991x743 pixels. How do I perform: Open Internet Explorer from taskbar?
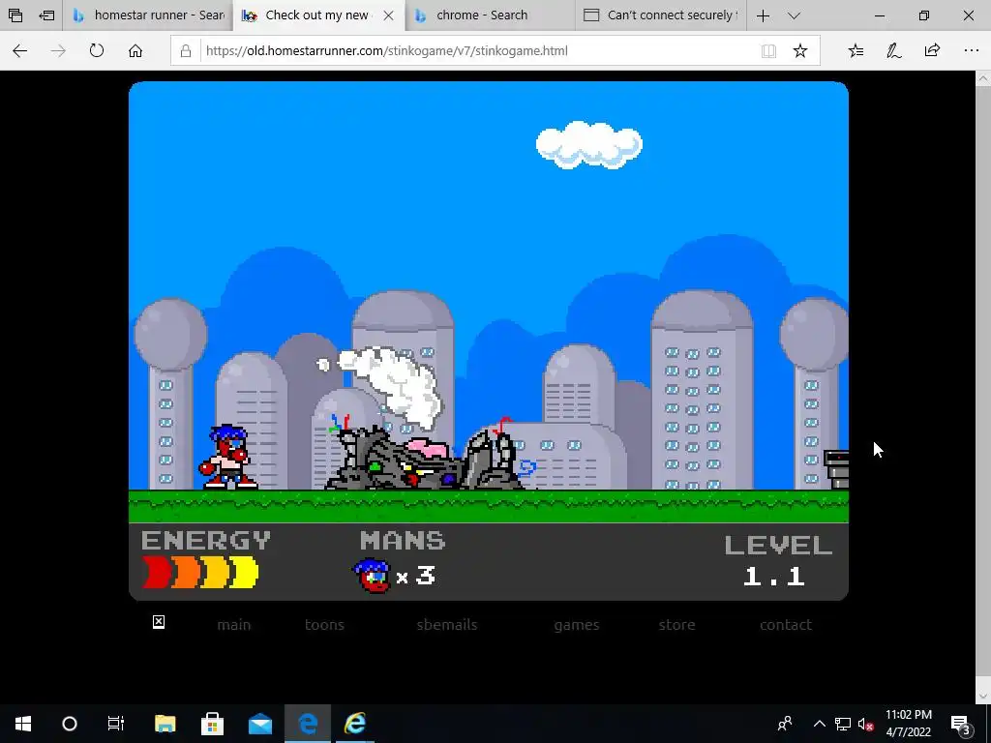(x=355, y=724)
